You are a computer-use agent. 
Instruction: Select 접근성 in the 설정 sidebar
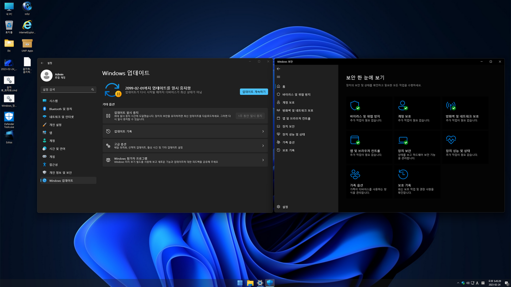pos(68,165)
